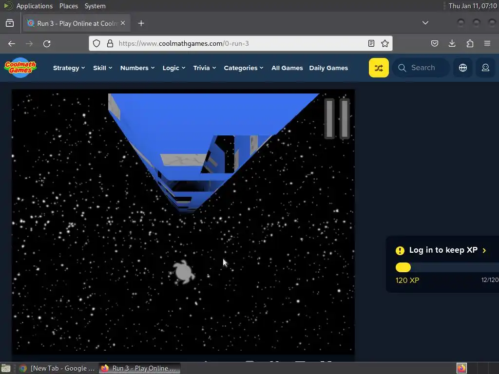This screenshot has height=374, width=499.
Task: Open the Applications menu
Action: click(35, 6)
